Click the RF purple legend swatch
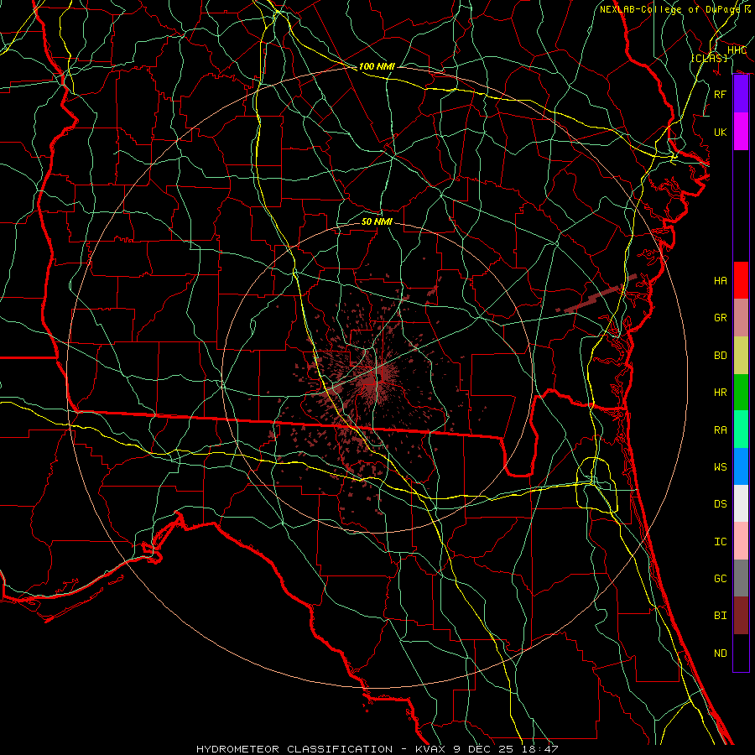Image resolution: width=755 pixels, height=755 pixels. tap(741, 94)
